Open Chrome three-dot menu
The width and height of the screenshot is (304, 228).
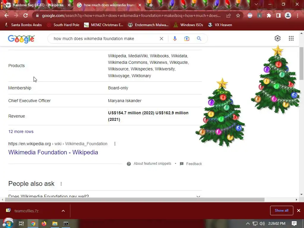click(x=297, y=15)
